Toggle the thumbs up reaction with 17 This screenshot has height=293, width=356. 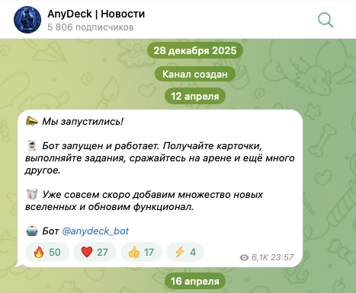141,252
